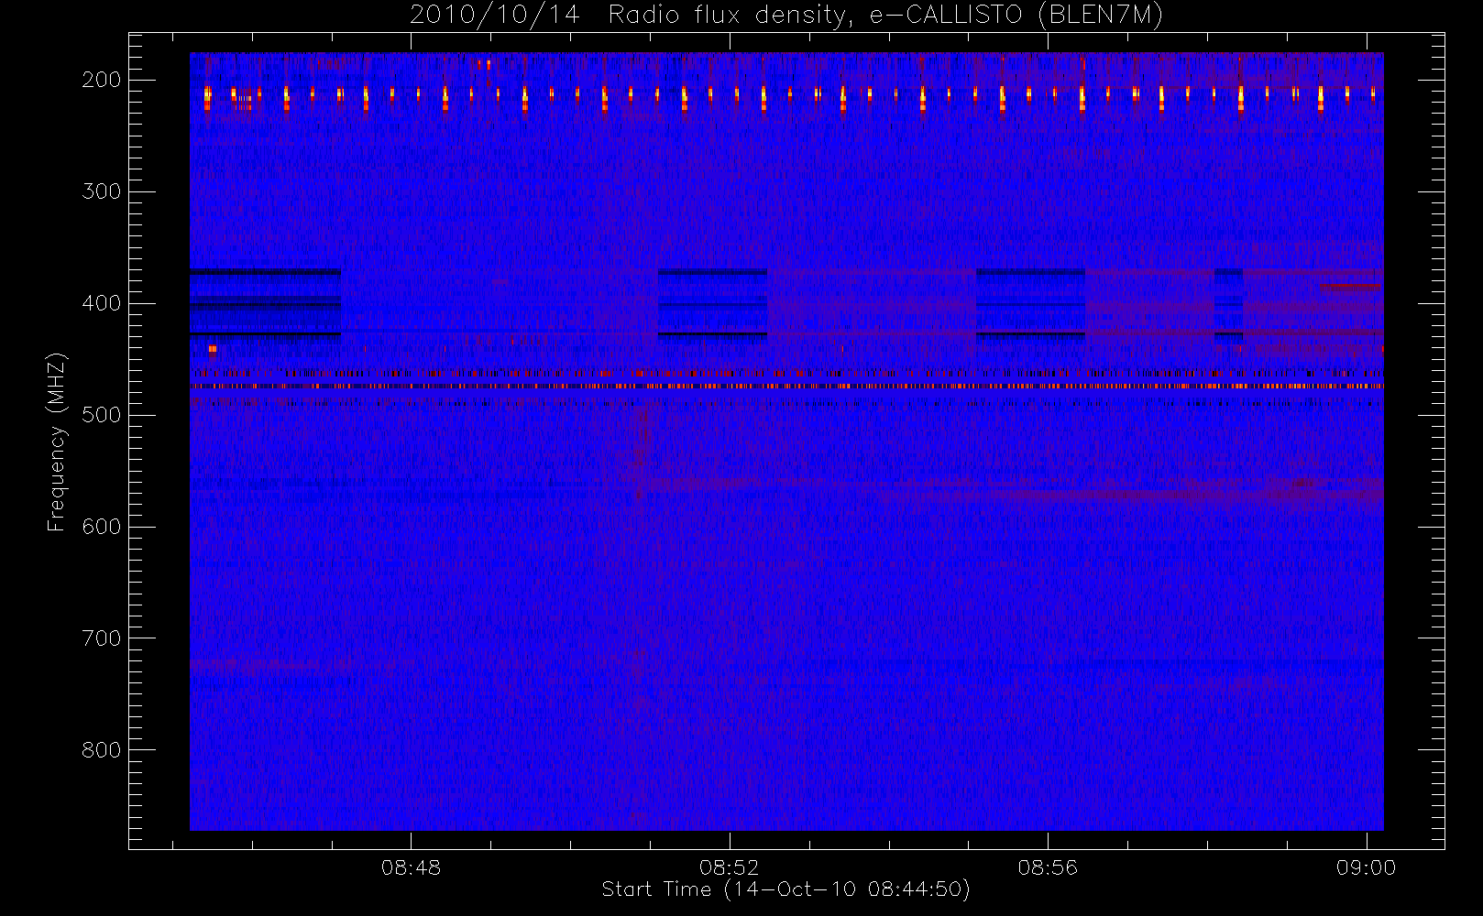This screenshot has width=1483, height=916.
Task: Click the 08:52 time tick label
Action: (x=730, y=867)
